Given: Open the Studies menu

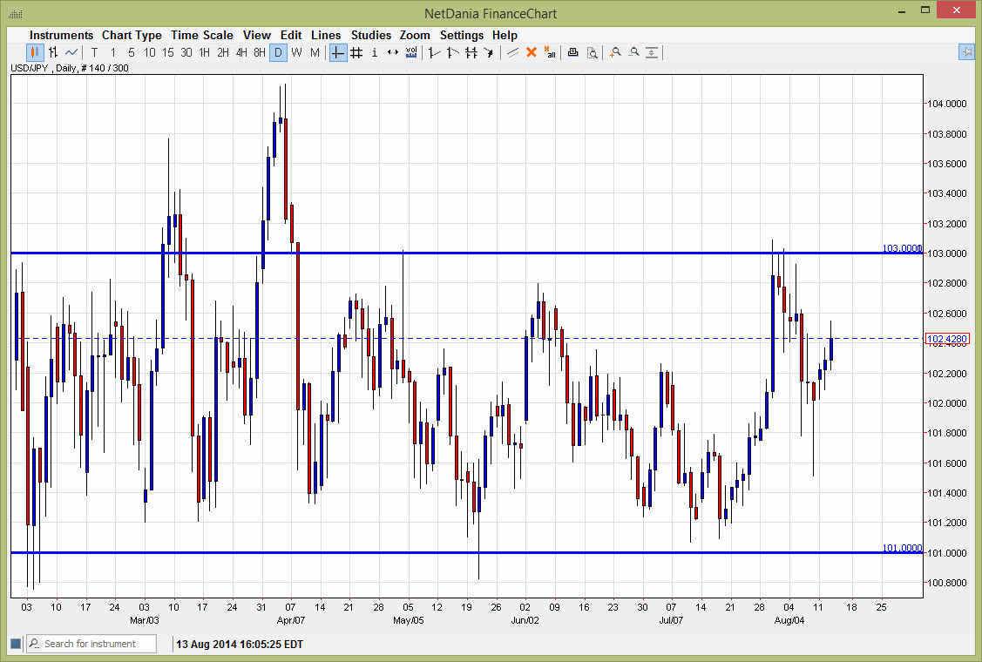Looking at the screenshot, I should [x=371, y=35].
